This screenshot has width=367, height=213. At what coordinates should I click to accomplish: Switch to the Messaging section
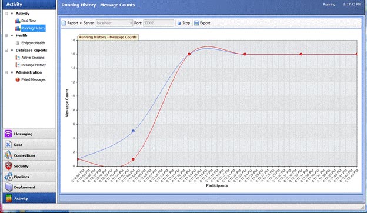click(29, 134)
